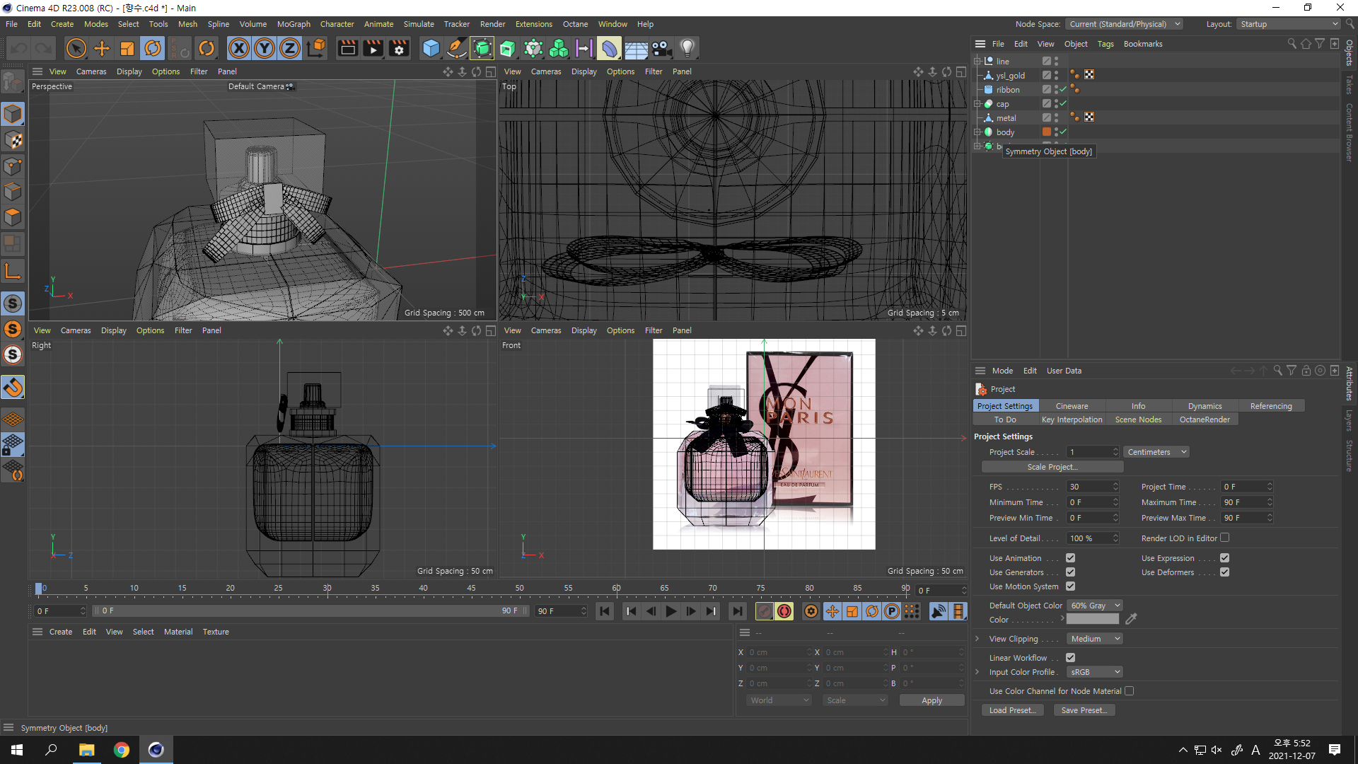Click the Extrude generator icon
Viewport: 1358px width, 764px height.
tap(508, 48)
